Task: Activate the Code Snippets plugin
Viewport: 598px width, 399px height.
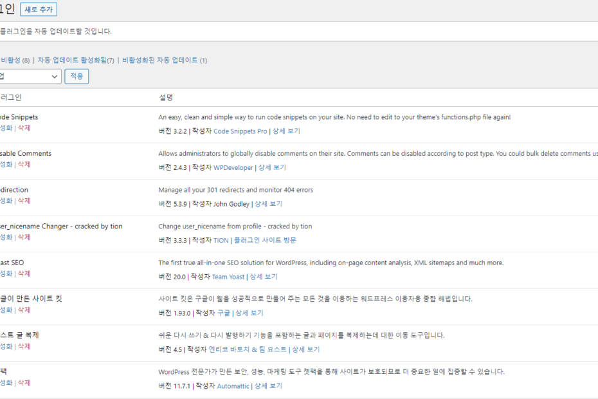Action: [6, 128]
